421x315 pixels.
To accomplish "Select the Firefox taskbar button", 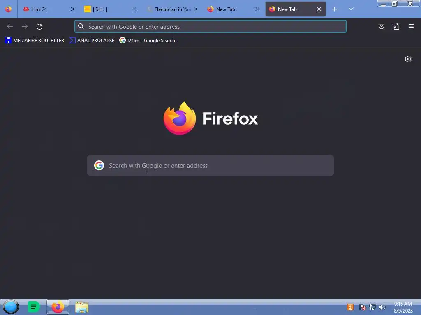I will pos(58,307).
